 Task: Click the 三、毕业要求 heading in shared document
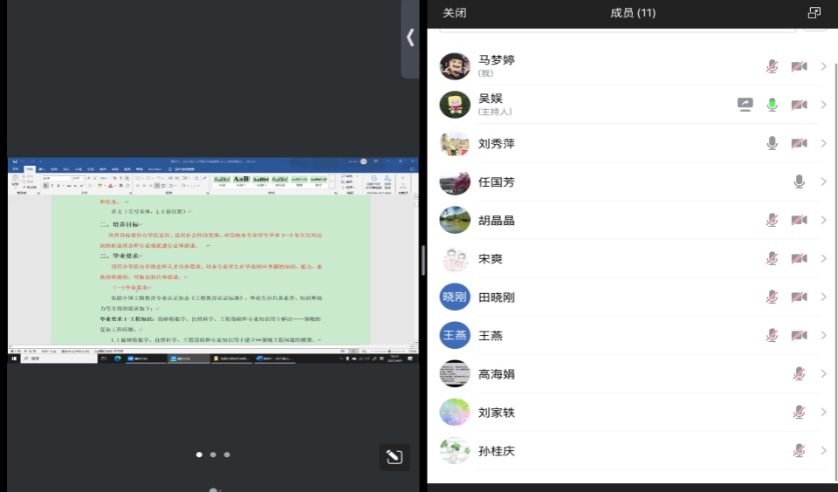coord(120,256)
